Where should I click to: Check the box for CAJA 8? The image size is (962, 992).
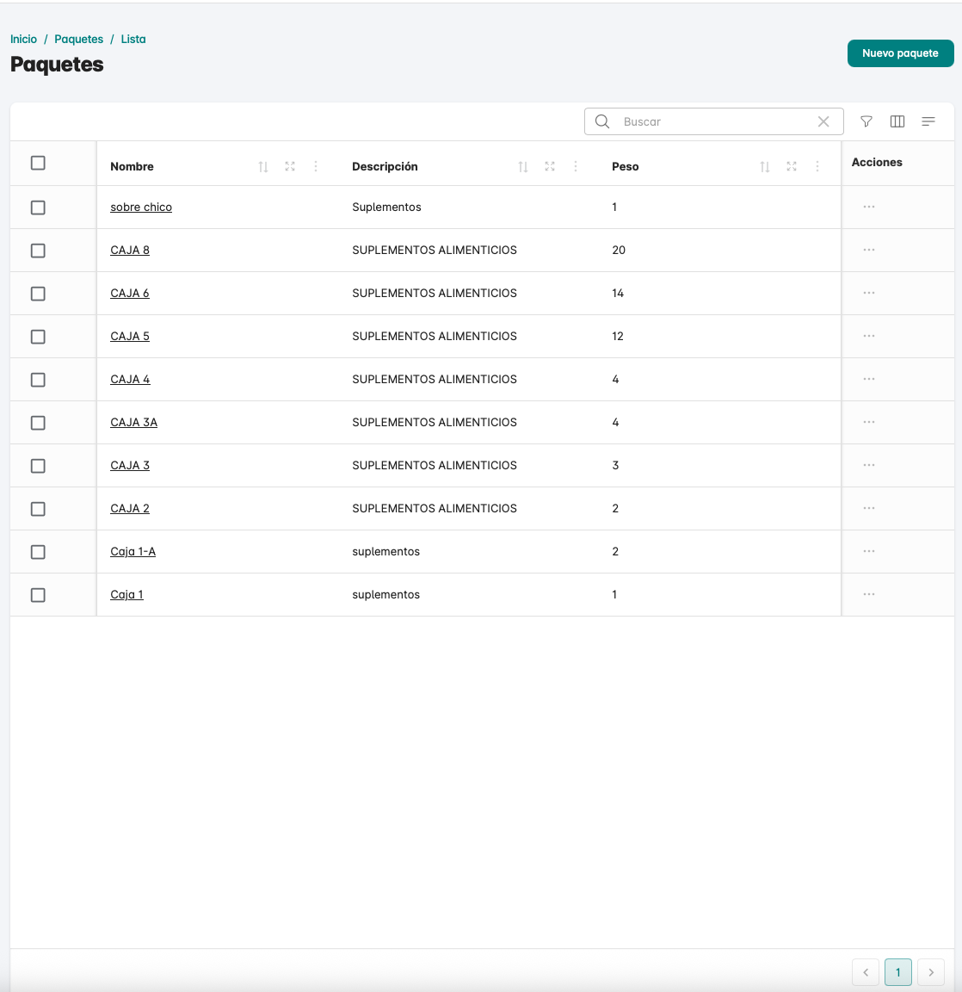38,251
